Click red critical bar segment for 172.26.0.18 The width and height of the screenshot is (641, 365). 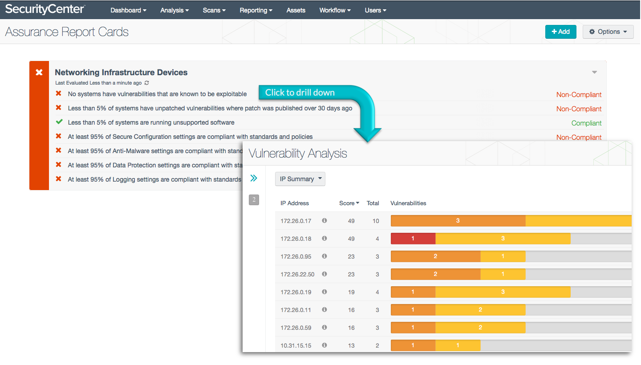coord(413,239)
